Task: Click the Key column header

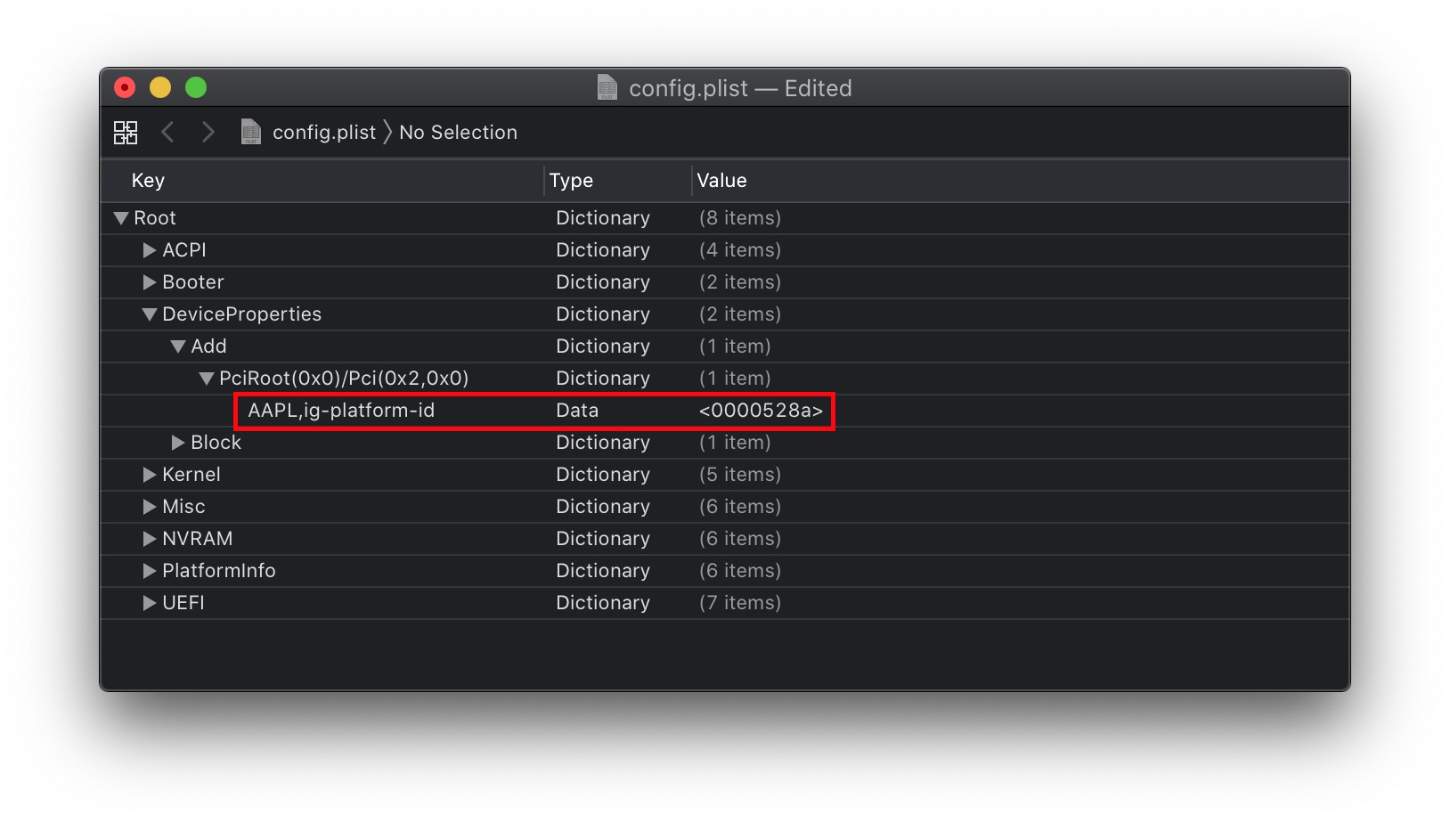Action: click(x=147, y=180)
